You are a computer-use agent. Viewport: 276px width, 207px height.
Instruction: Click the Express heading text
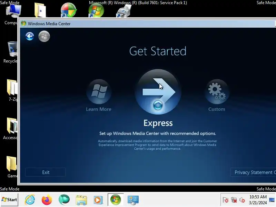[x=158, y=123]
